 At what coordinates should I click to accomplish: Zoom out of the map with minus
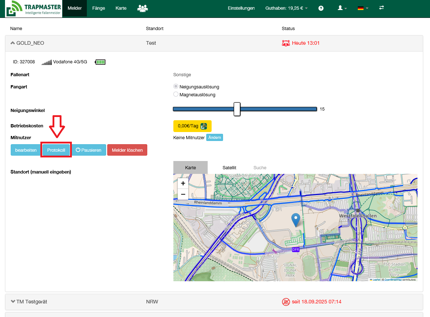(183, 194)
